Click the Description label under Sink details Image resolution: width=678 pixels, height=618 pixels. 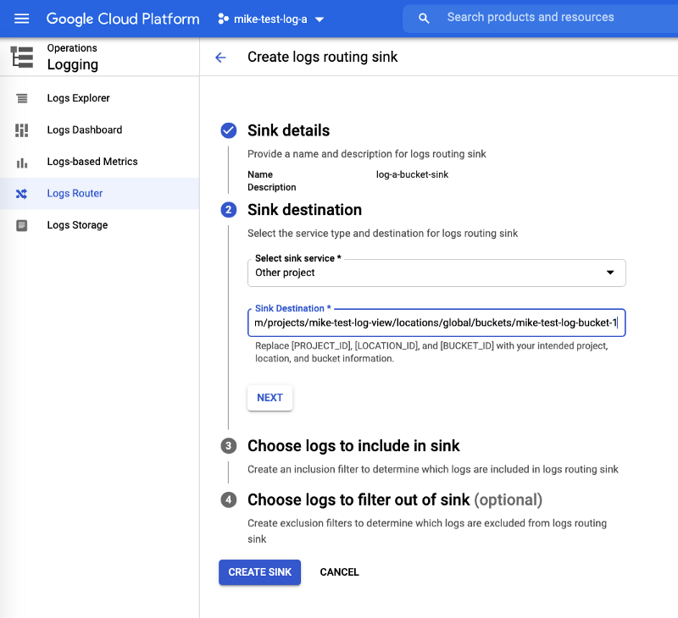tap(271, 187)
